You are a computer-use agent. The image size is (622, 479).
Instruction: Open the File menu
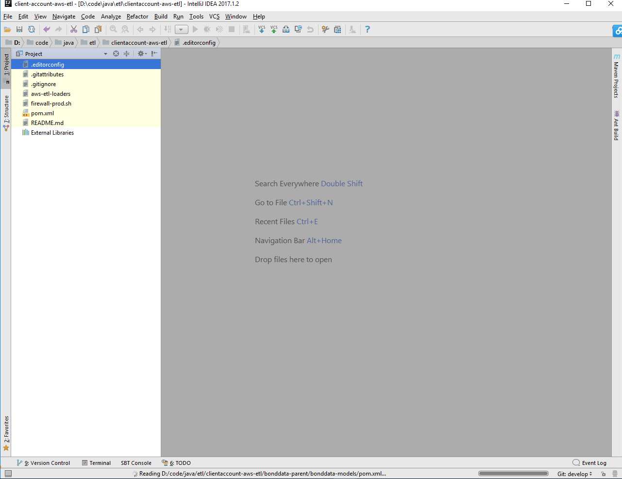(x=8, y=17)
